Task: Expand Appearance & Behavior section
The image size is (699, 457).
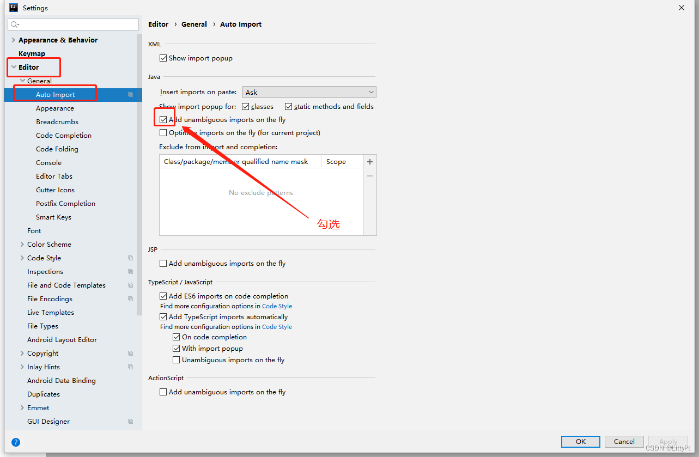Action: pos(13,40)
